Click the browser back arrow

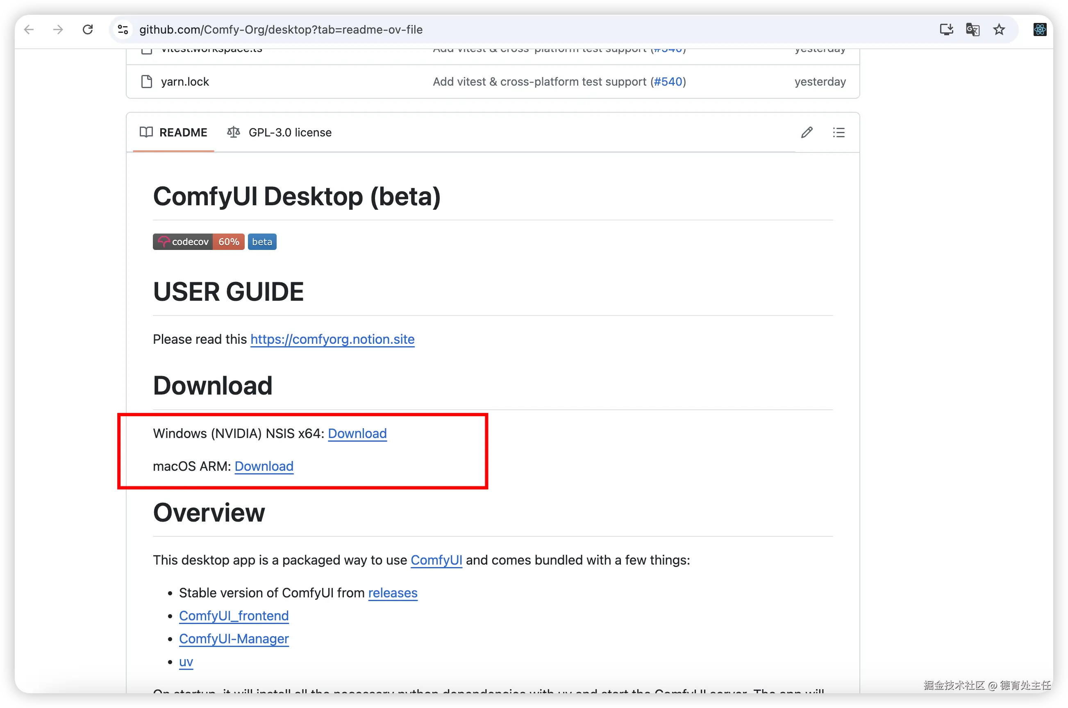[29, 30]
